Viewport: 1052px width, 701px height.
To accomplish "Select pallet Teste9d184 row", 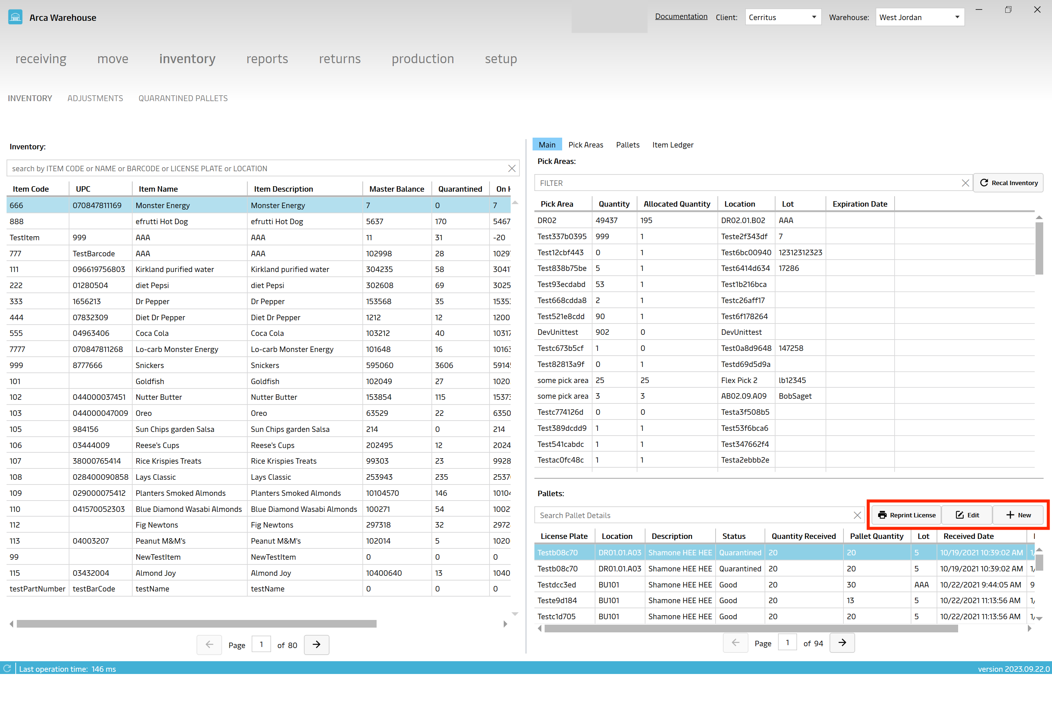I will (x=785, y=600).
